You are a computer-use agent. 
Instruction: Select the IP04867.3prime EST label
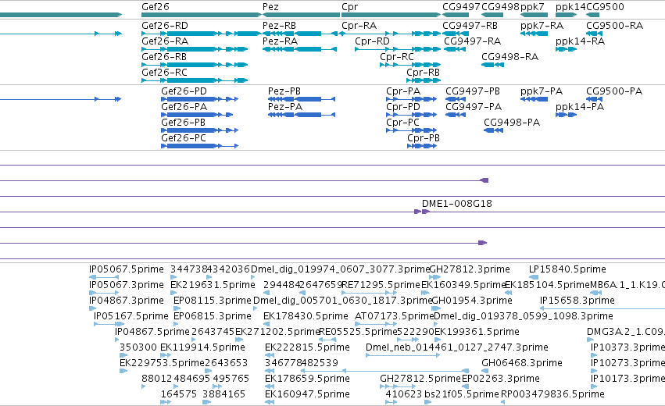point(127,301)
